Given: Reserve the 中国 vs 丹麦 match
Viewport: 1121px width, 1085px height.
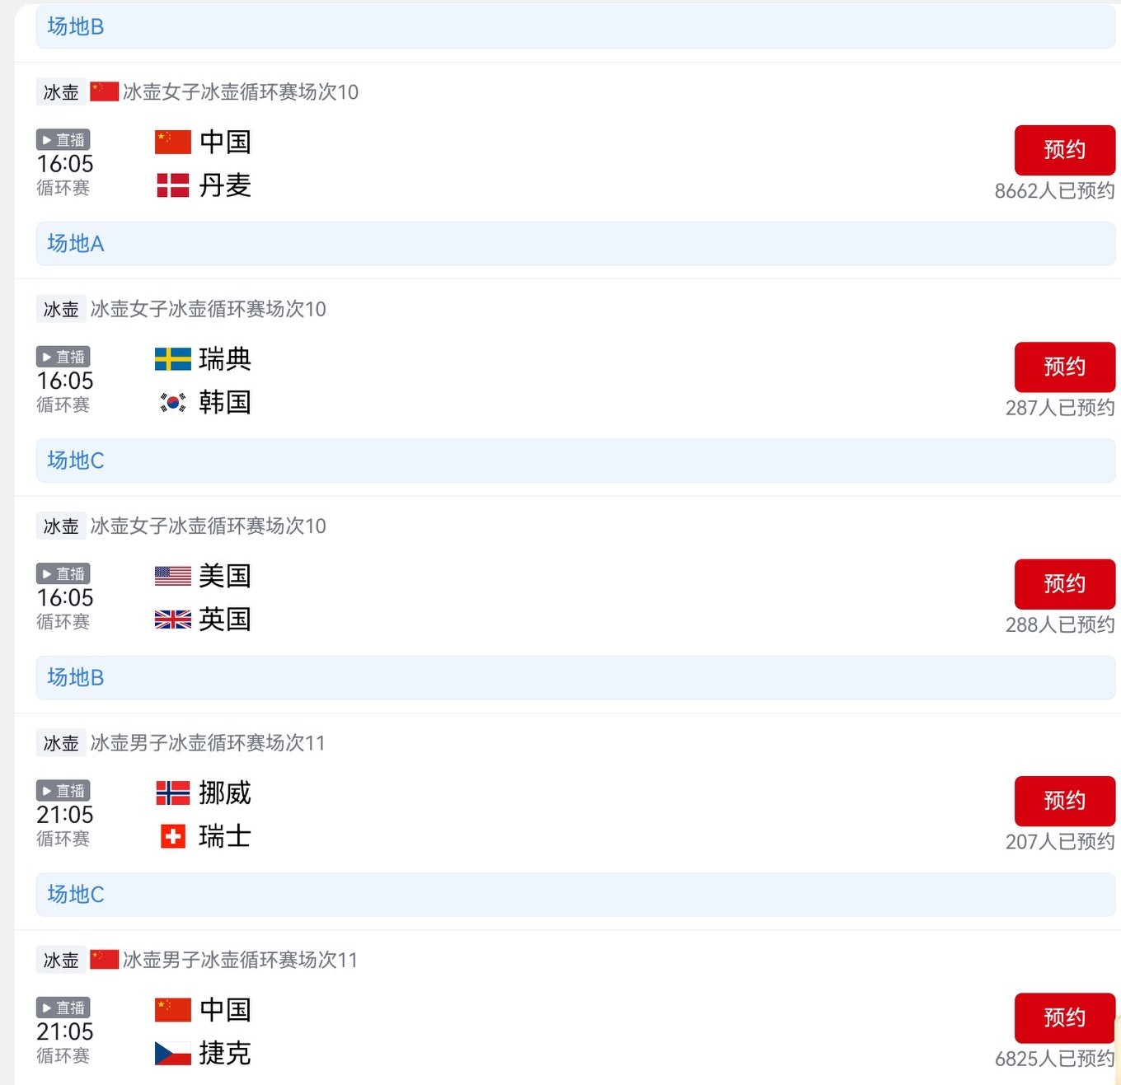Looking at the screenshot, I should point(1064,150).
